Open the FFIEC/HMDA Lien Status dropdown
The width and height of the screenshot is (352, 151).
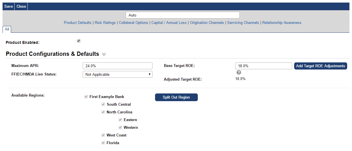pos(117,74)
